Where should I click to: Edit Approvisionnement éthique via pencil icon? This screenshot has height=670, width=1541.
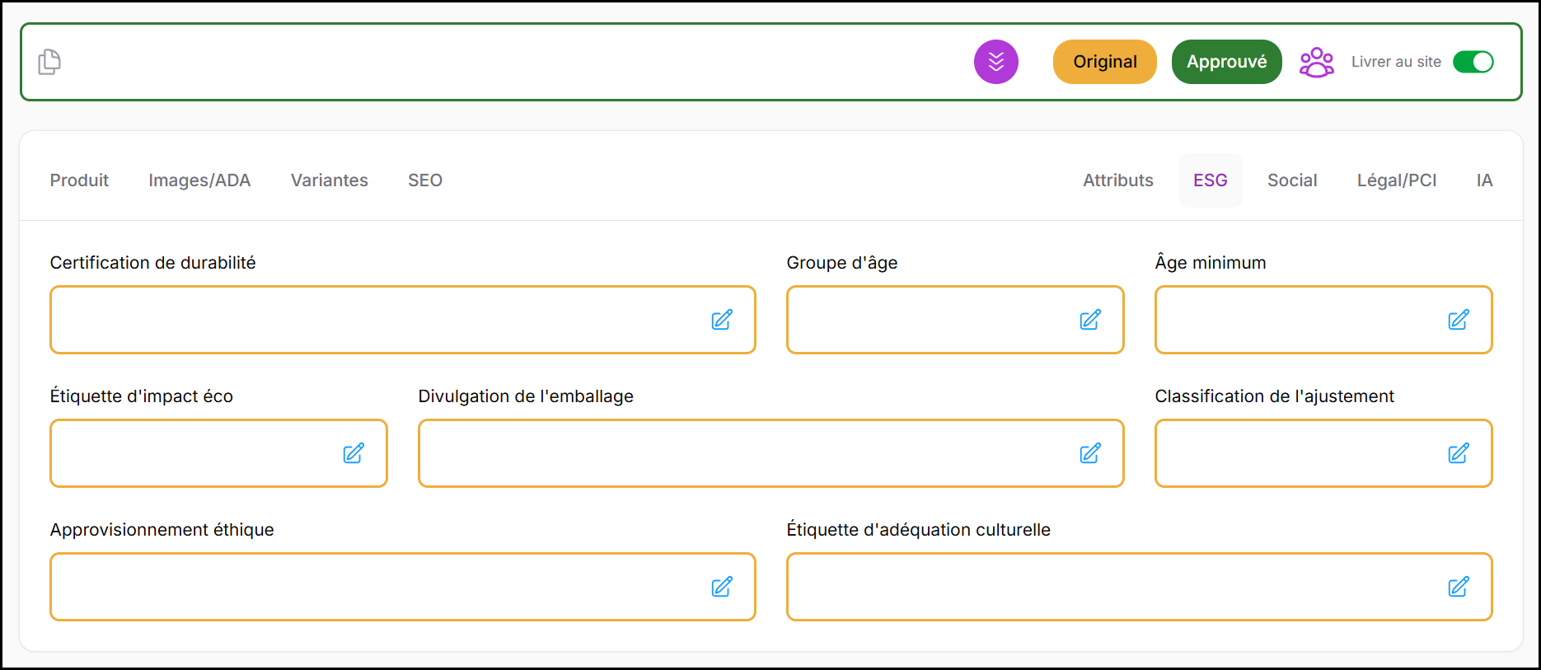tap(722, 587)
